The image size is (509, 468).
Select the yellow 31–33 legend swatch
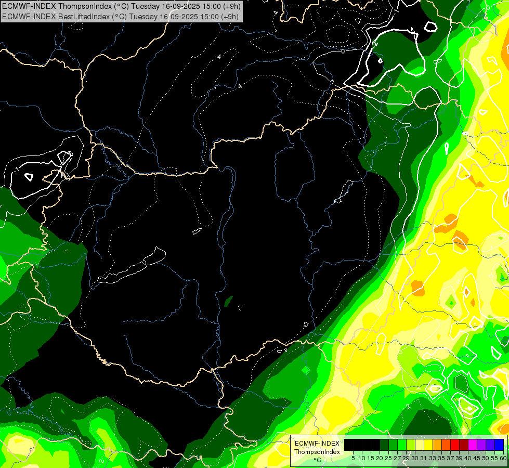pyautogui.click(x=428, y=445)
